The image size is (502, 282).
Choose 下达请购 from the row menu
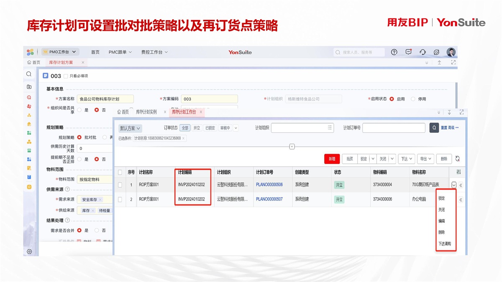point(444,244)
